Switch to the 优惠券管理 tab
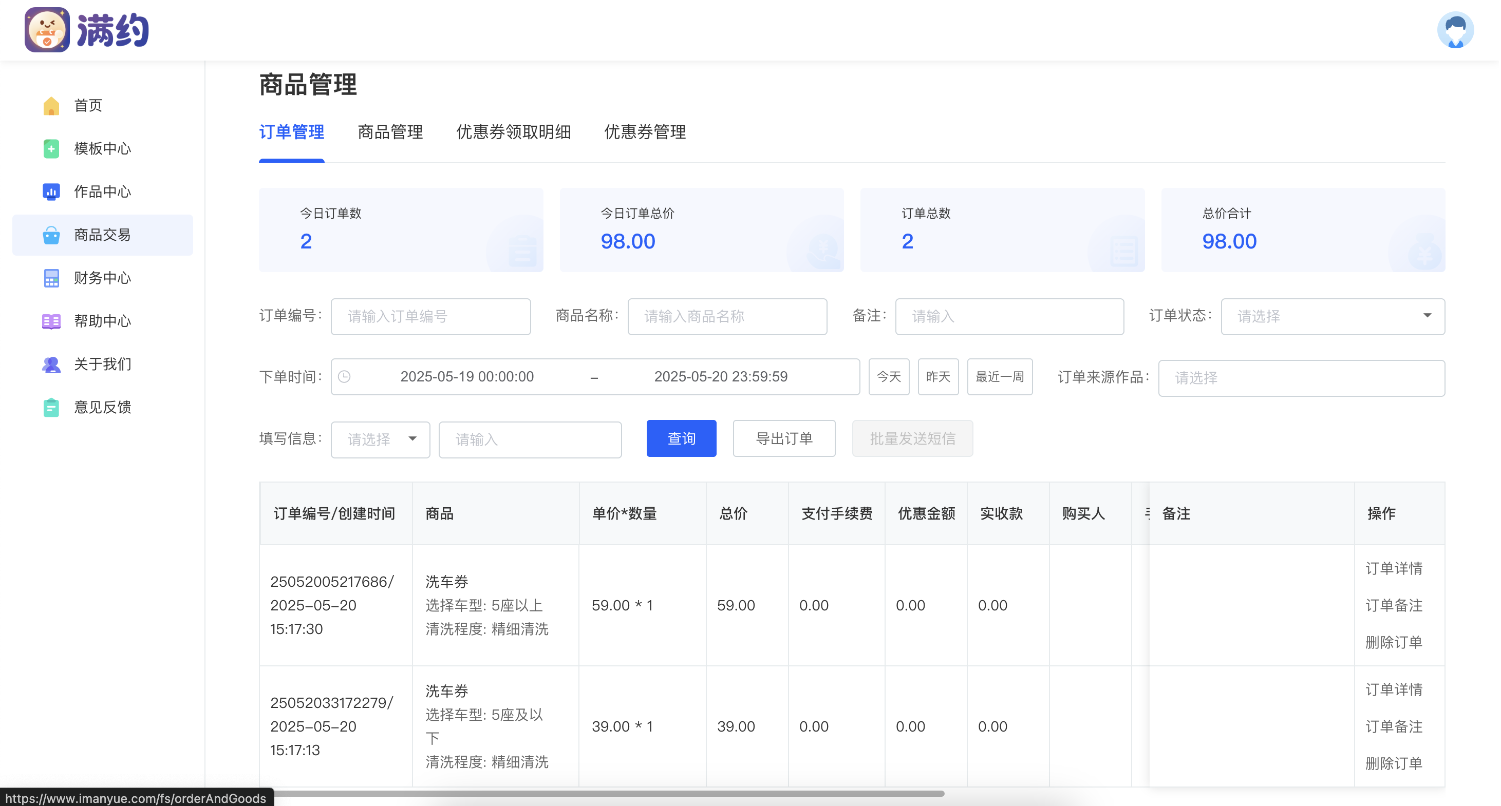This screenshot has height=806, width=1501. [x=645, y=132]
